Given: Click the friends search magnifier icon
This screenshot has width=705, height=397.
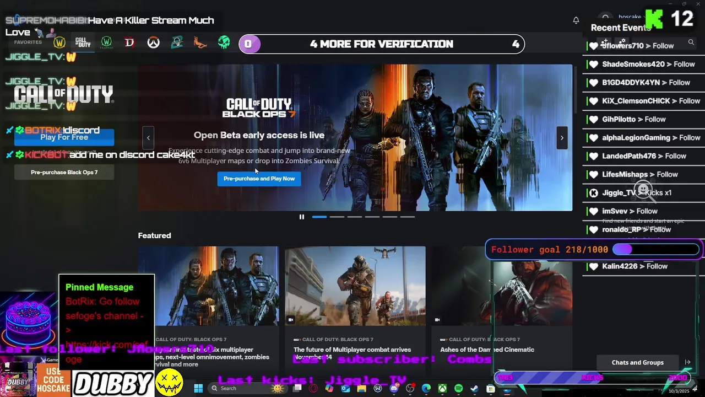Looking at the screenshot, I should point(691,42).
